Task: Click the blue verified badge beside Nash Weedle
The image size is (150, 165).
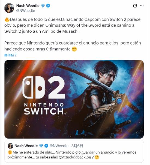Action: click(x=48, y=6)
